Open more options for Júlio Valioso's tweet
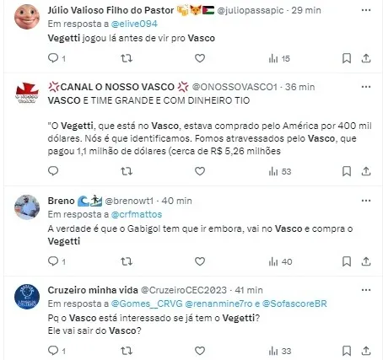The width and height of the screenshot is (383, 360). pyautogui.click(x=366, y=10)
